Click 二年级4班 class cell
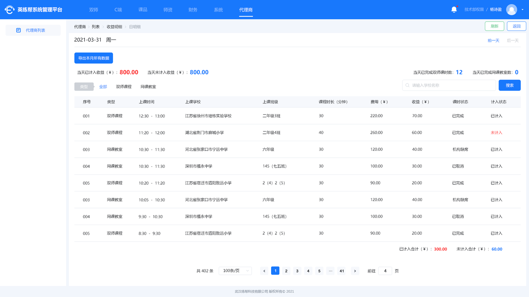 [x=271, y=133]
